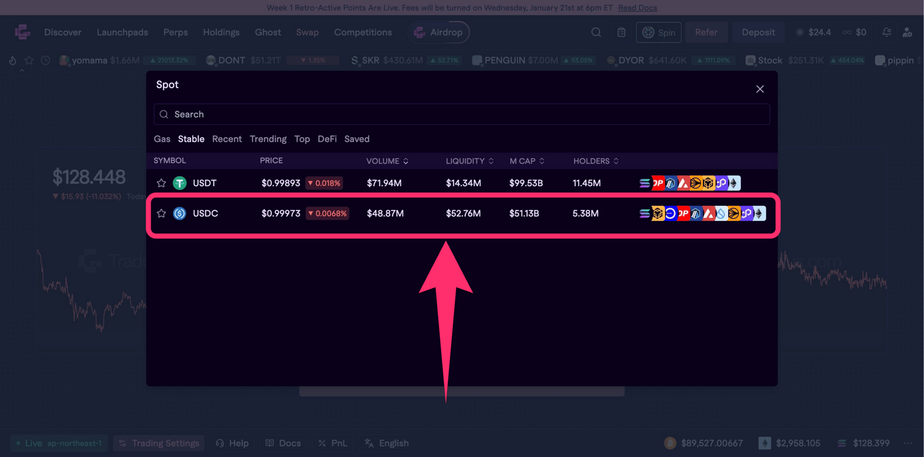Open the English language selector
Viewport: 924px width, 457px height.
(387, 443)
